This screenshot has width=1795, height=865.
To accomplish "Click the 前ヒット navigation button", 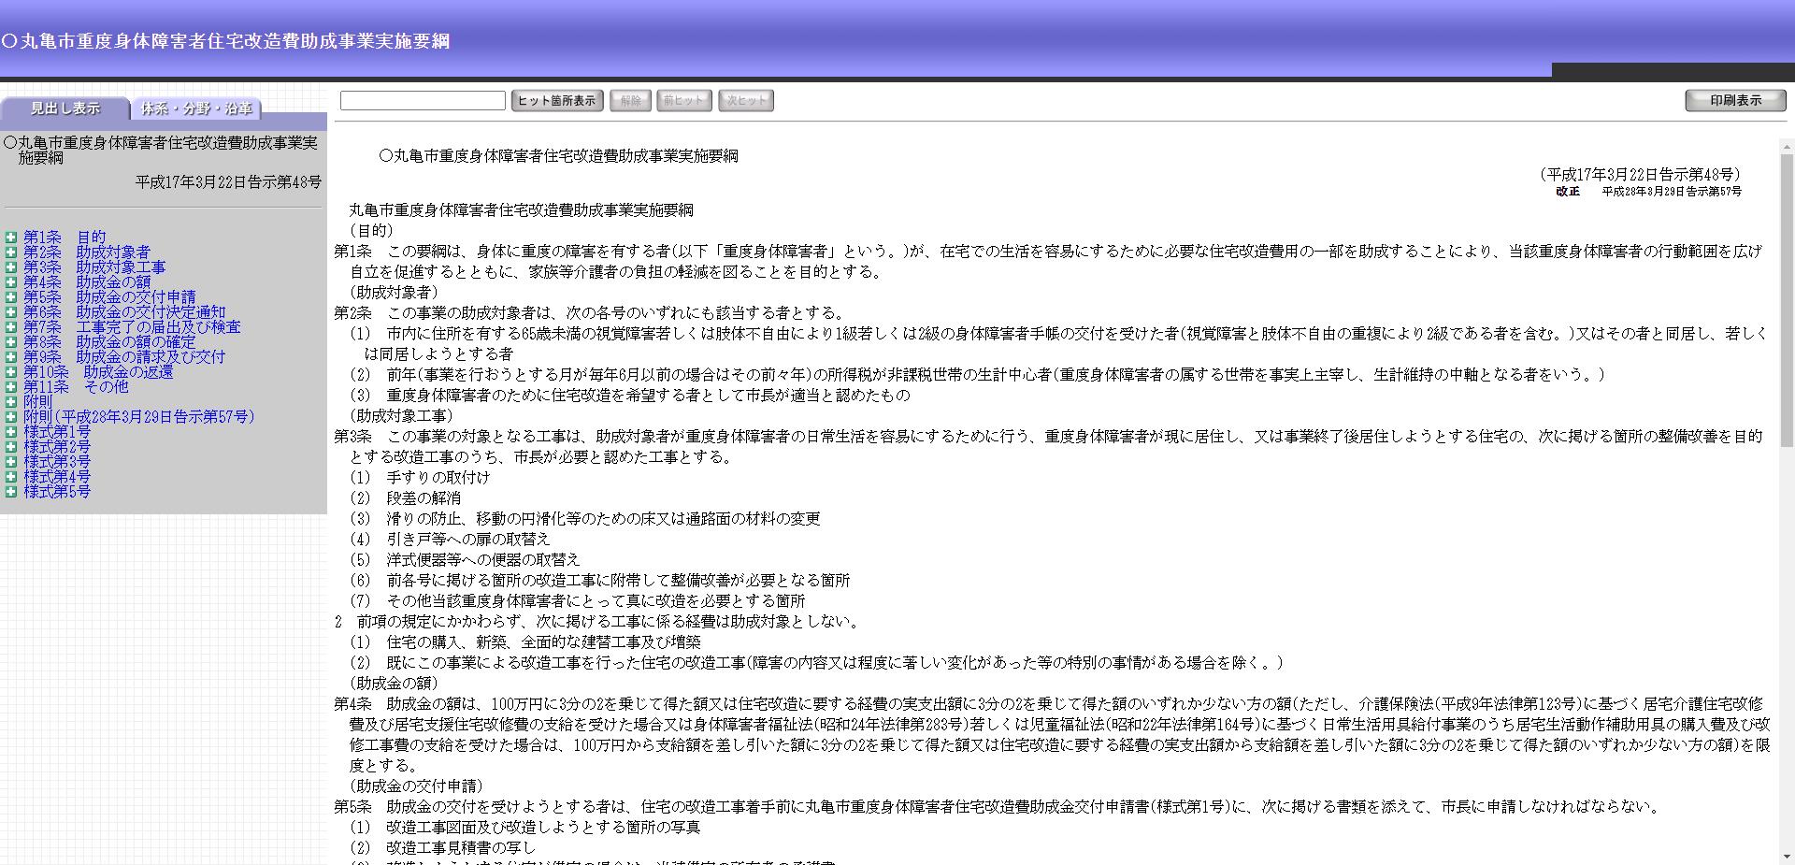I will [683, 100].
